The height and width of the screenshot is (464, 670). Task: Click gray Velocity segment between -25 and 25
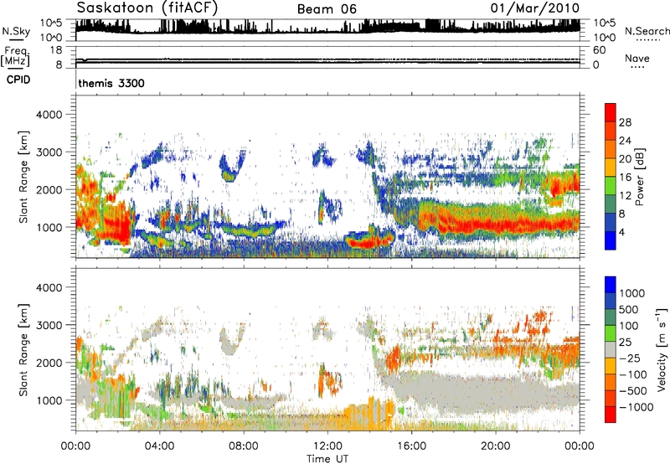pyautogui.click(x=611, y=349)
